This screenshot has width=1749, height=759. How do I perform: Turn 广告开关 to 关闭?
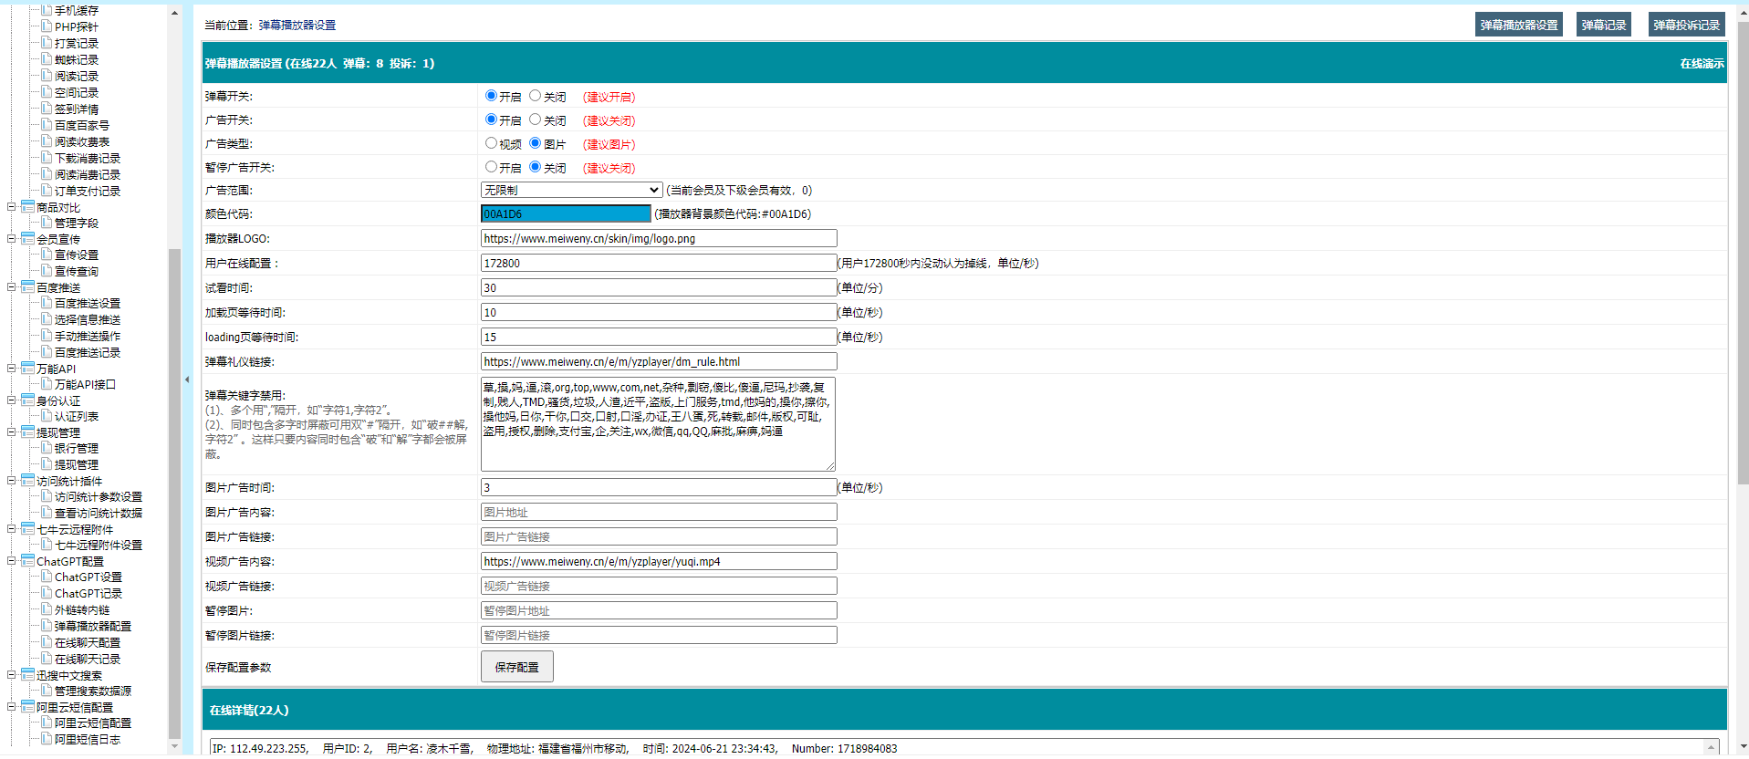pos(536,120)
